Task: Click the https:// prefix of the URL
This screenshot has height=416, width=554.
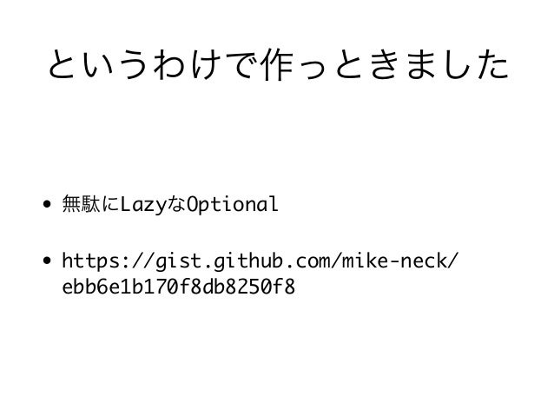Action: 109,261
